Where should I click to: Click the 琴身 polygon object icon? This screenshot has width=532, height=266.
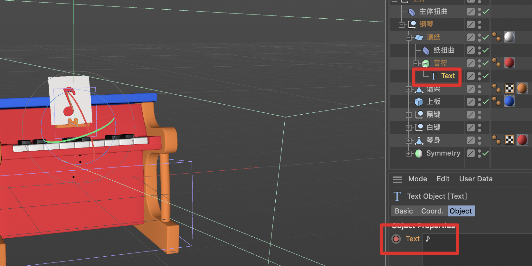[x=419, y=141]
